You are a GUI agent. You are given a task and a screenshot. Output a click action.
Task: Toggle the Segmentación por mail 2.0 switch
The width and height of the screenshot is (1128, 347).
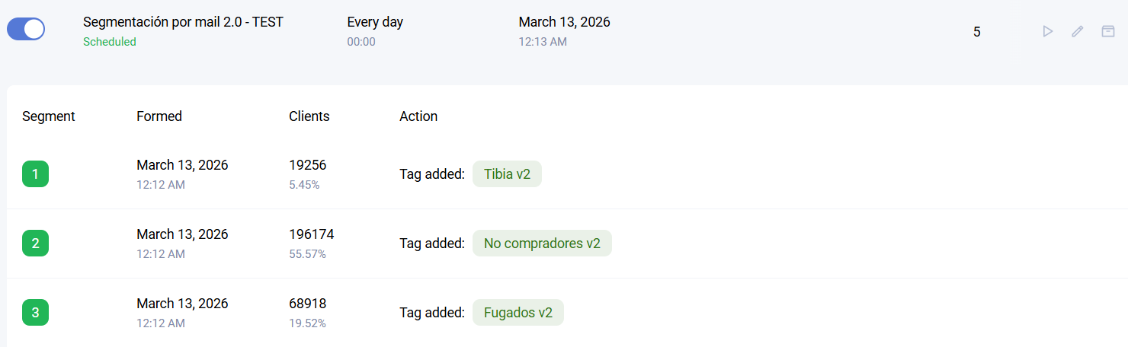26,30
